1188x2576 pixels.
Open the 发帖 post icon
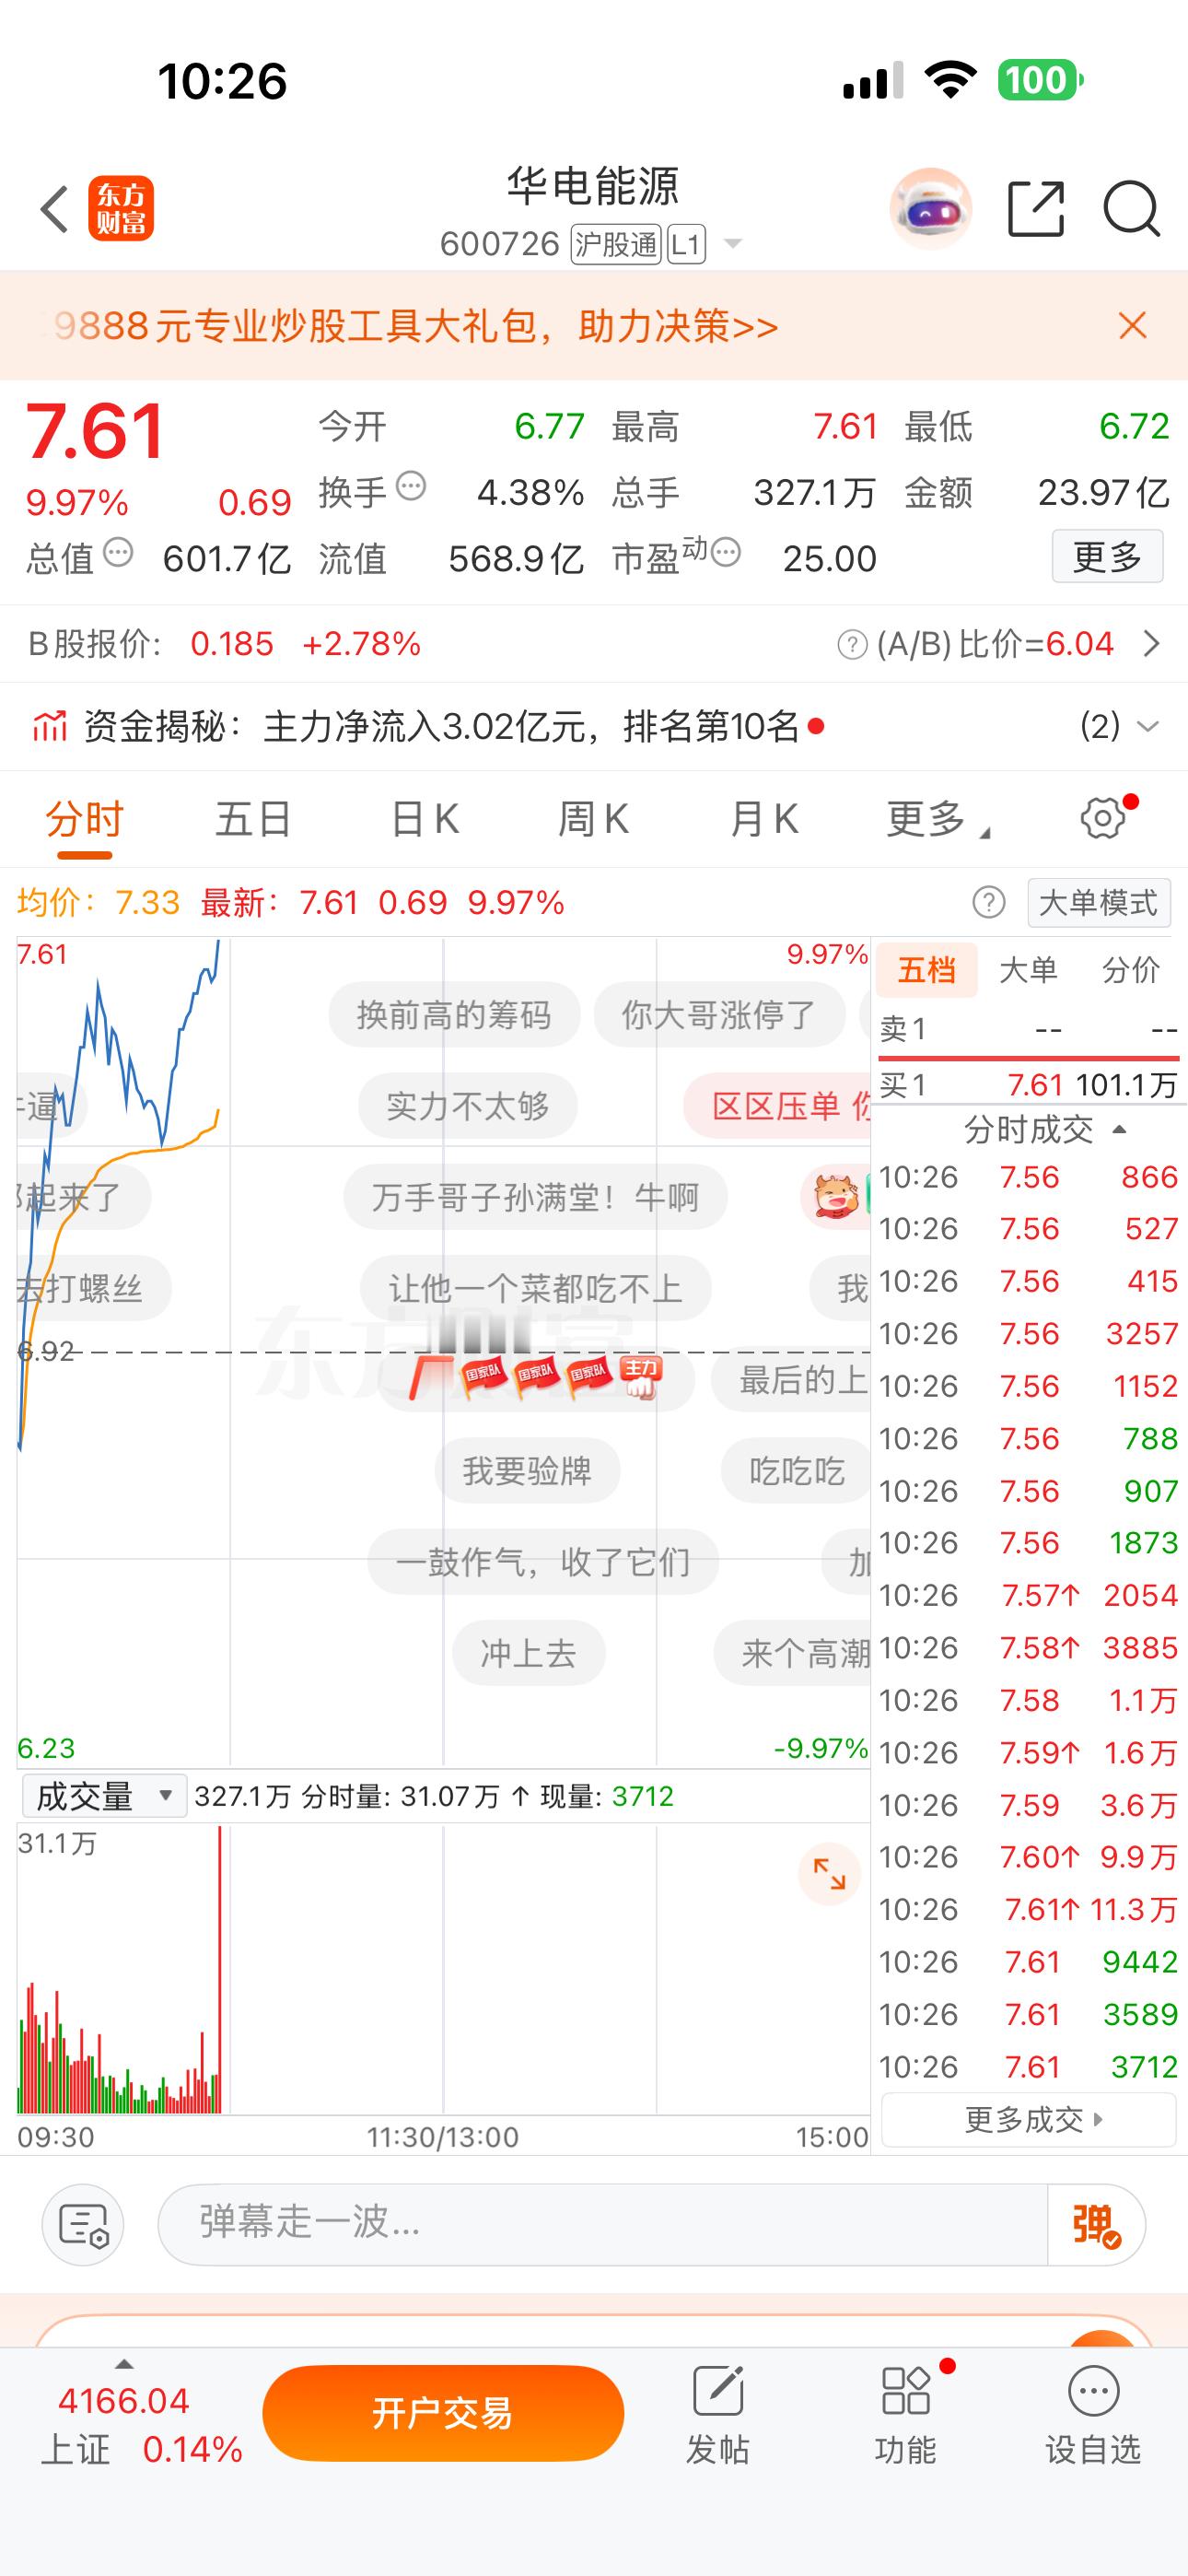[x=718, y=2416]
